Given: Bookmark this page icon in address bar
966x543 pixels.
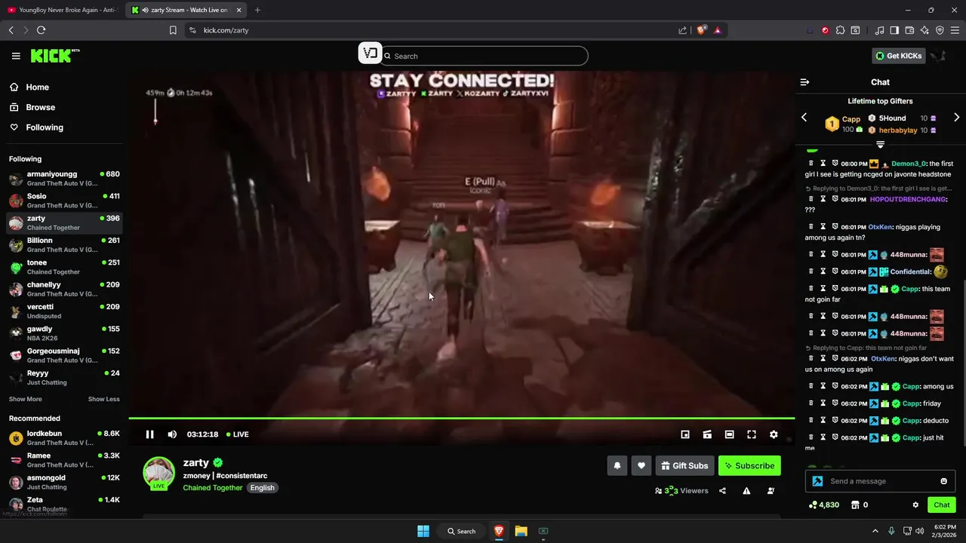Looking at the screenshot, I should click(173, 30).
